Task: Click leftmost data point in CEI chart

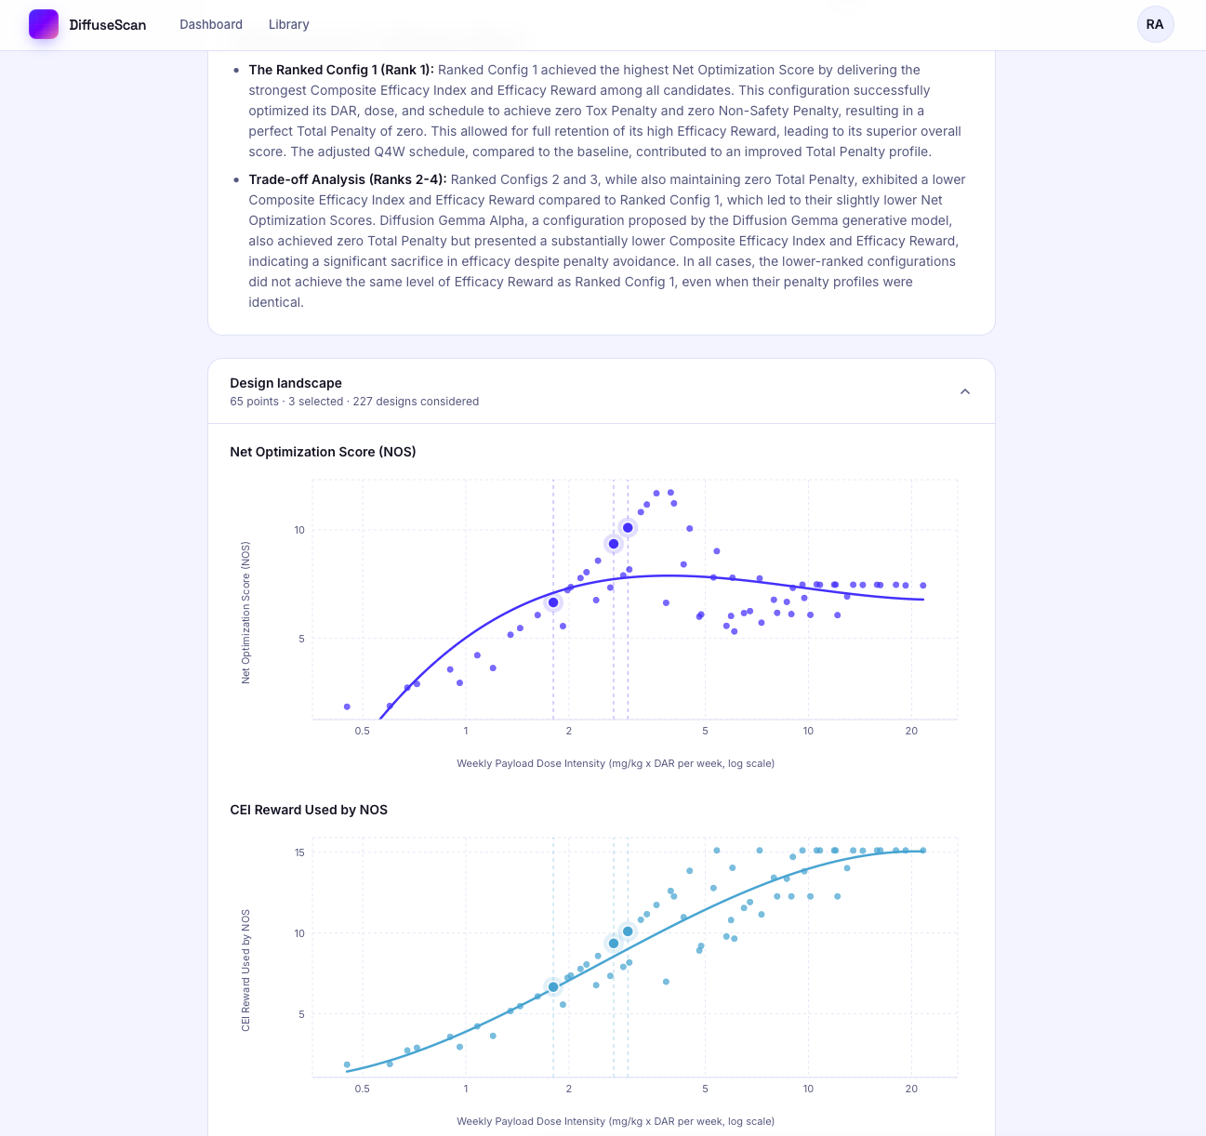Action: point(347,1064)
